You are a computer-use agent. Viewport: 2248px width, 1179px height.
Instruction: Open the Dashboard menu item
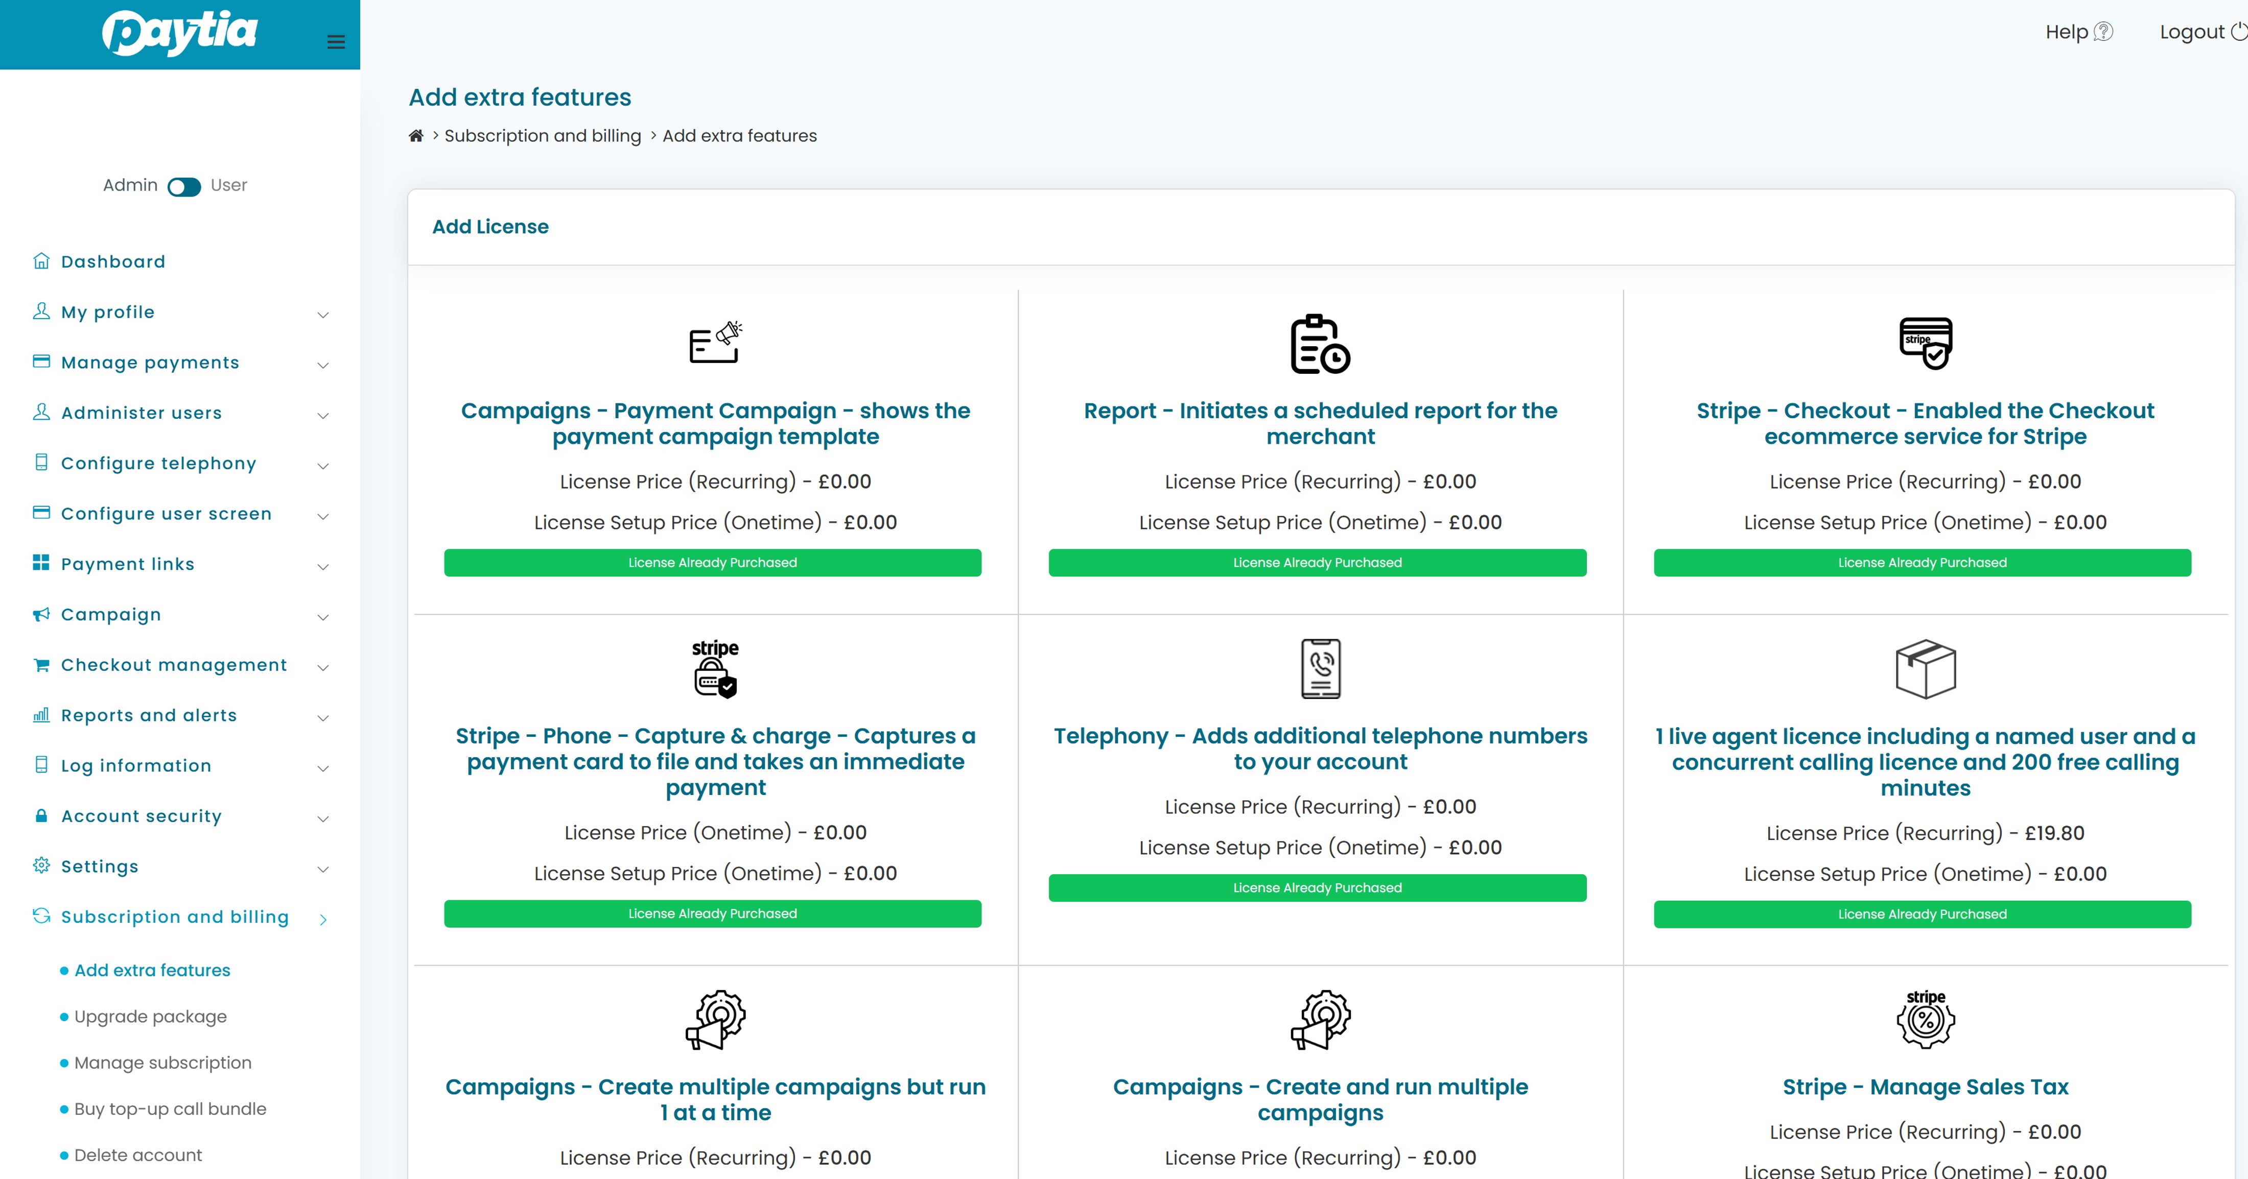coord(112,261)
